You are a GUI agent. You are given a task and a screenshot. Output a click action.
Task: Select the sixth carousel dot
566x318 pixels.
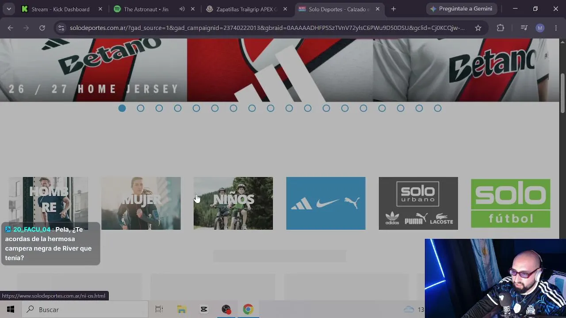click(x=215, y=108)
